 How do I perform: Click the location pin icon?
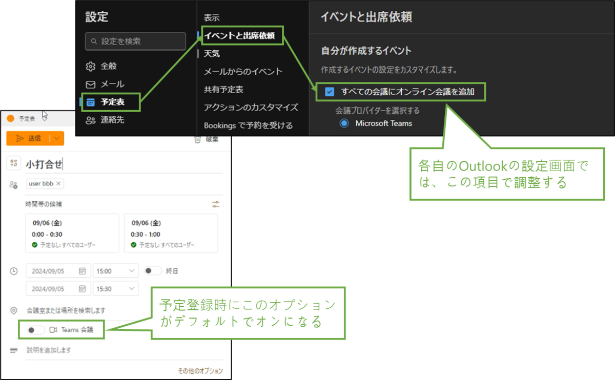pyautogui.click(x=14, y=310)
